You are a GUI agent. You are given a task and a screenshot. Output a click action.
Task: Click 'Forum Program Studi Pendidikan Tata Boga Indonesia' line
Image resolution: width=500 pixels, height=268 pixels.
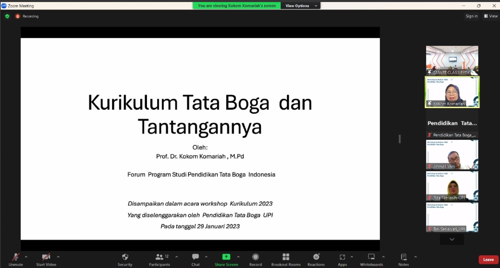tap(201, 175)
